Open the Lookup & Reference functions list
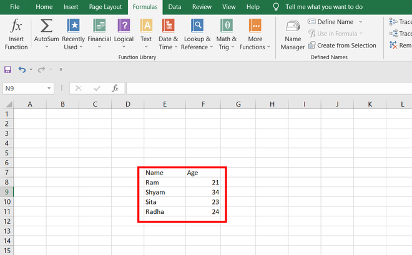Image resolution: width=412 pixels, height=255 pixels. [x=197, y=34]
